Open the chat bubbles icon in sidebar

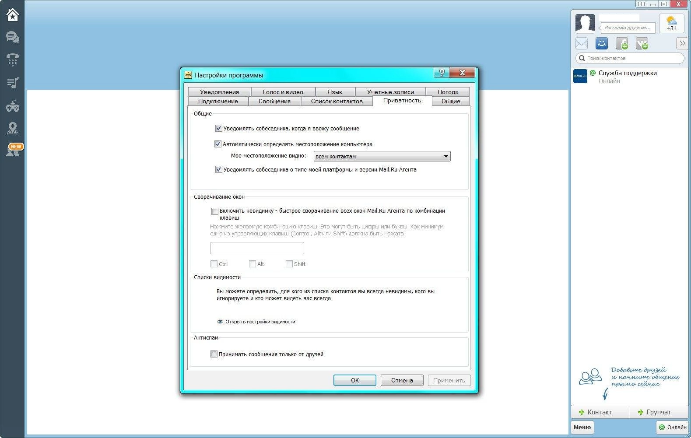[12, 37]
